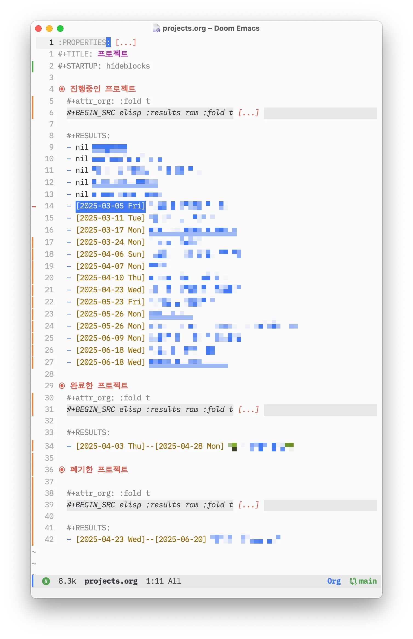Expand the folded source block on line 6
This screenshot has height=639, width=413.
tap(248, 113)
